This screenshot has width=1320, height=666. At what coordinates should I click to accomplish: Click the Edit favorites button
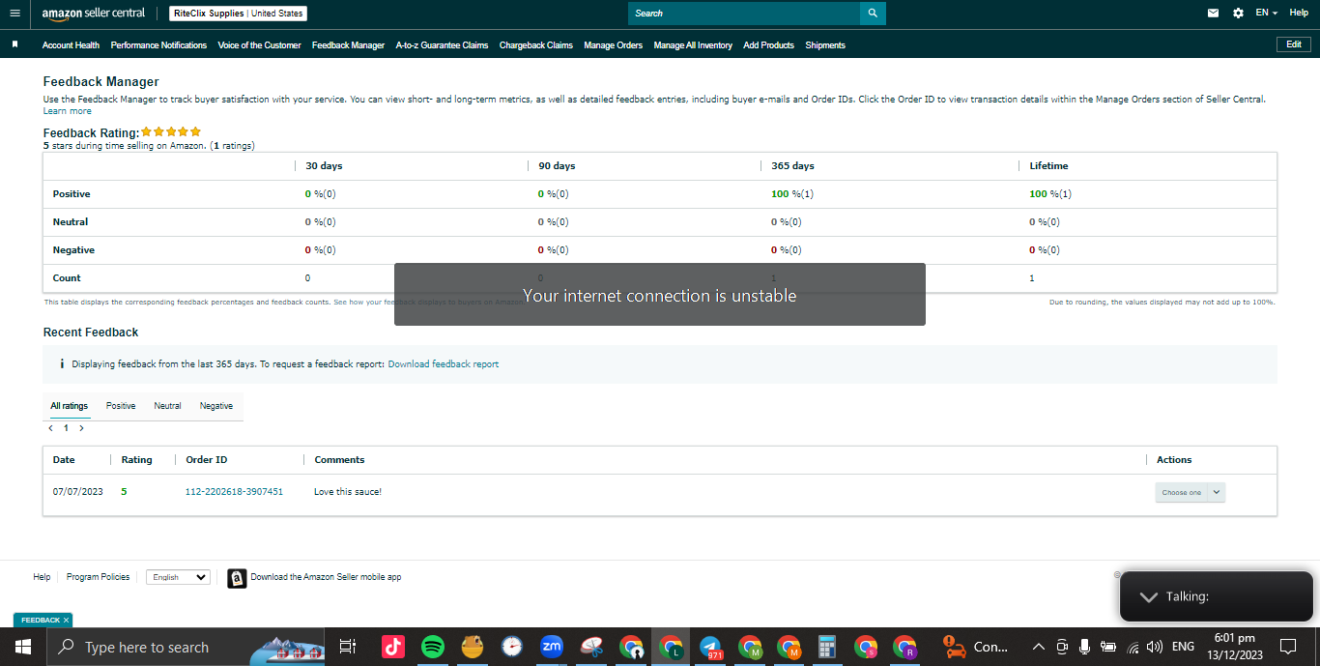[1294, 44]
